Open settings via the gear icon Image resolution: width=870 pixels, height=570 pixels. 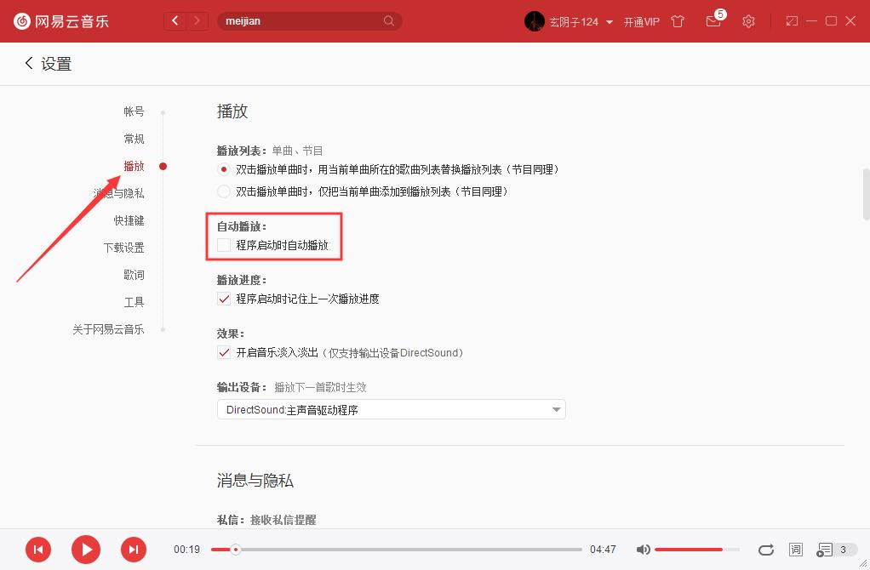click(748, 21)
